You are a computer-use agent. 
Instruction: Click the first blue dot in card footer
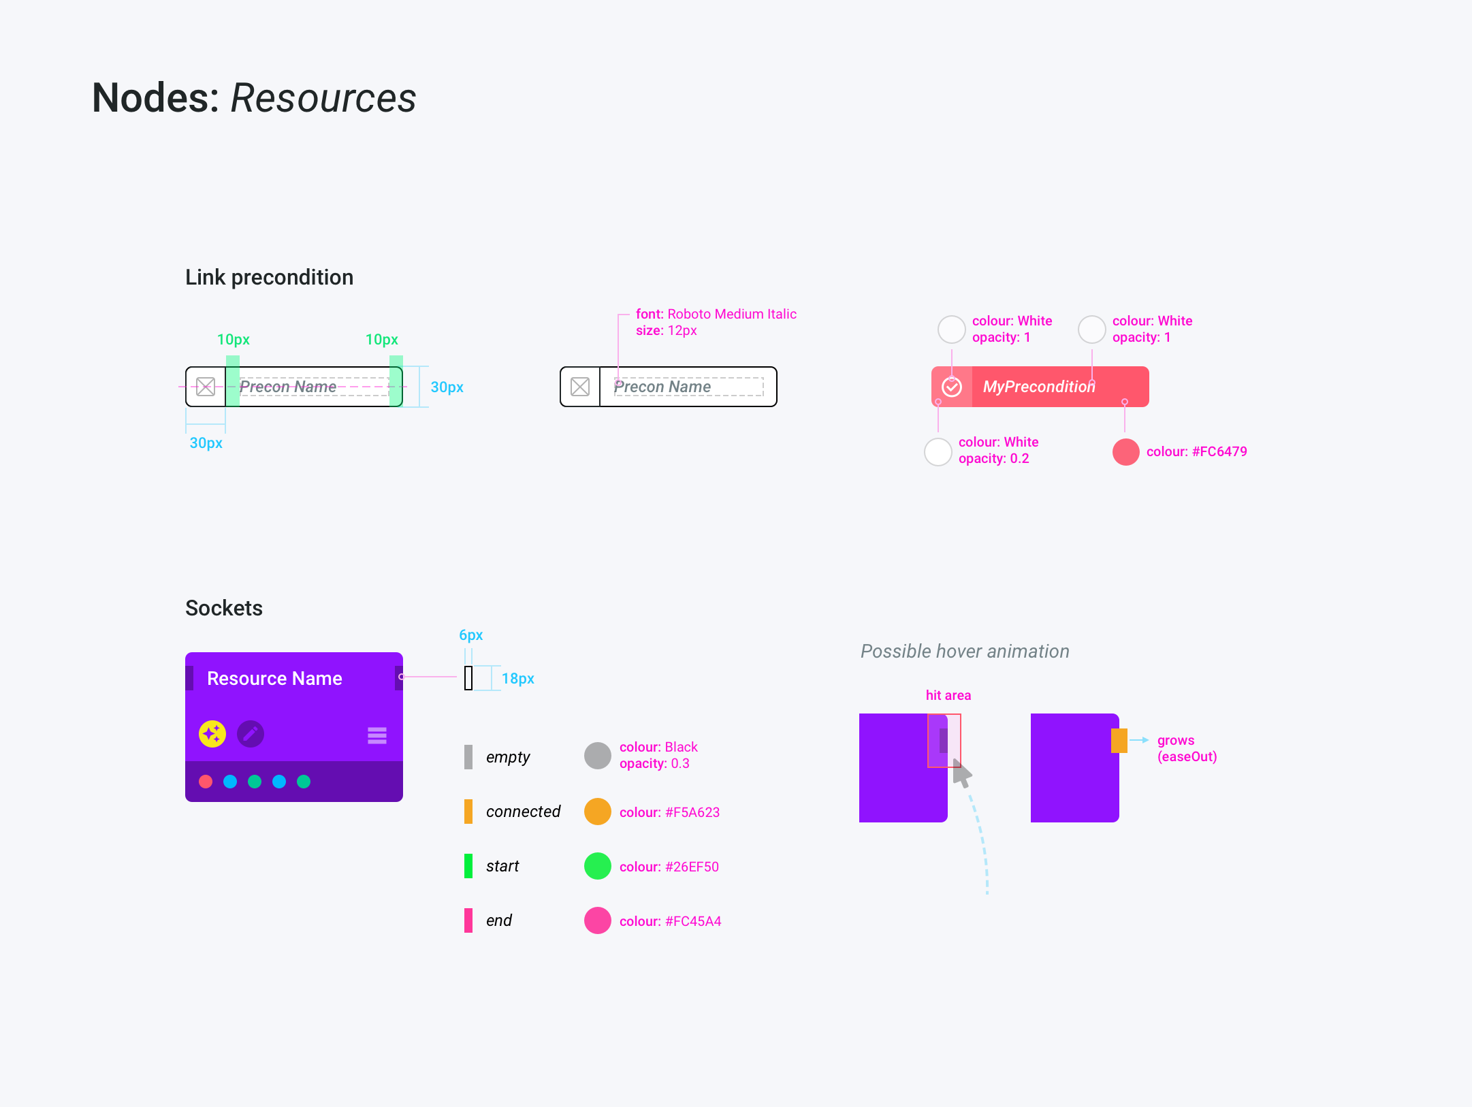pyautogui.click(x=230, y=782)
